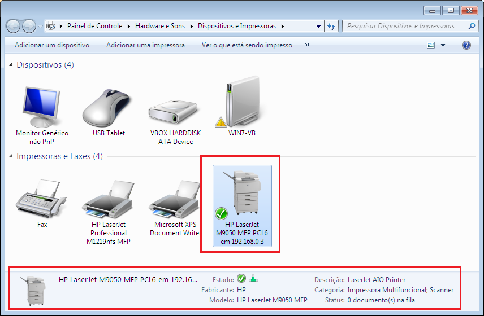Click '0 documento(s) na fila' status text

pos(381,300)
